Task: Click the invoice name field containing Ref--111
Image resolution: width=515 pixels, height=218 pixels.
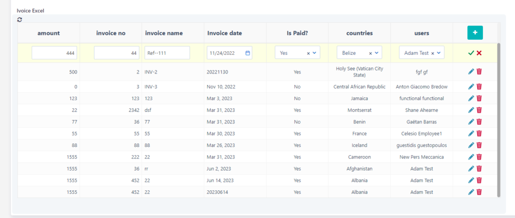Action: (x=167, y=53)
